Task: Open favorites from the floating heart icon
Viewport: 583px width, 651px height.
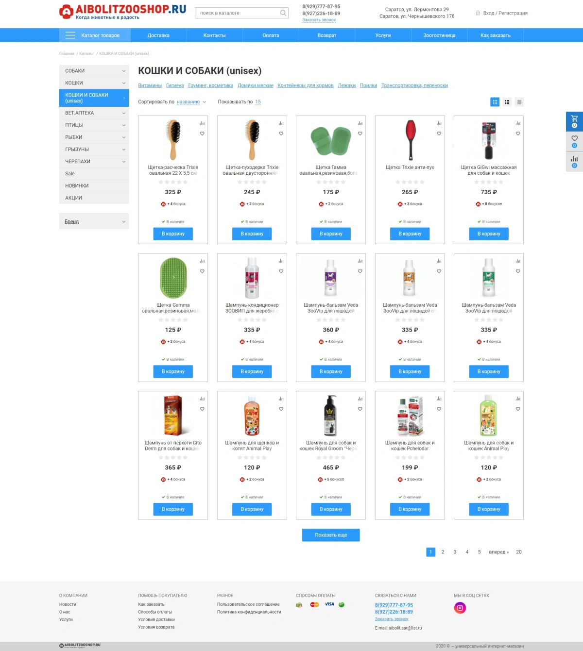Action: [574, 141]
